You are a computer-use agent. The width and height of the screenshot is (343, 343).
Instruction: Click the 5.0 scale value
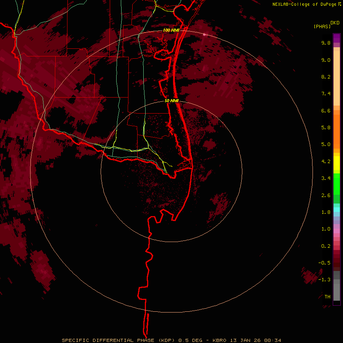326,144
